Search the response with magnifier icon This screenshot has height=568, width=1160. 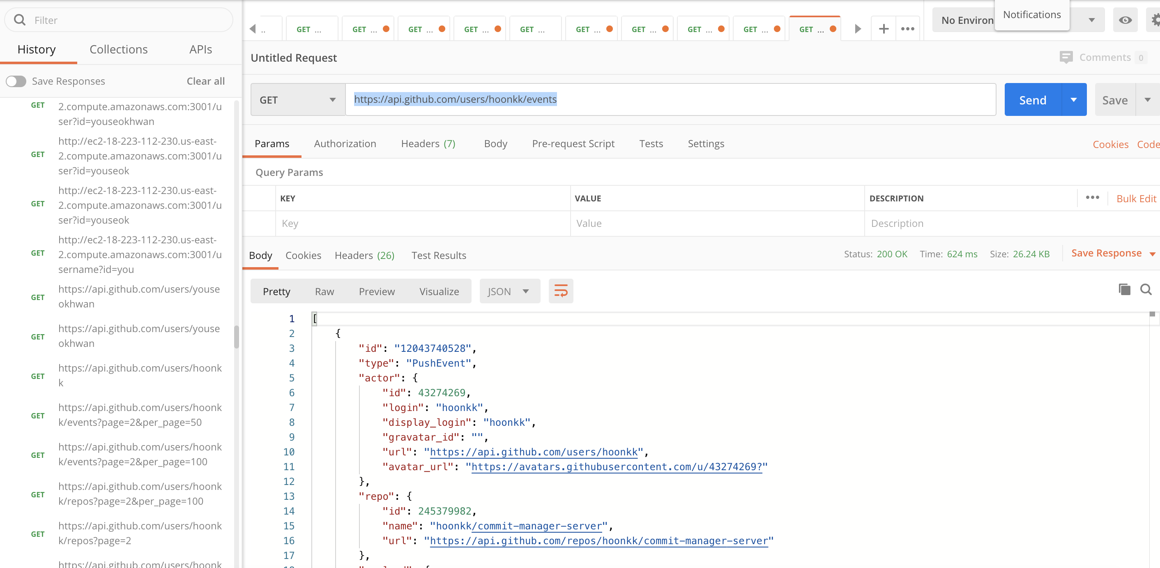point(1146,289)
